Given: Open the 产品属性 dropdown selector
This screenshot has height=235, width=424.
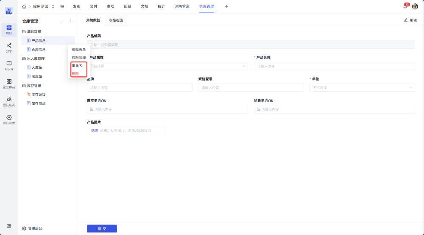Looking at the screenshot, I should [167, 66].
